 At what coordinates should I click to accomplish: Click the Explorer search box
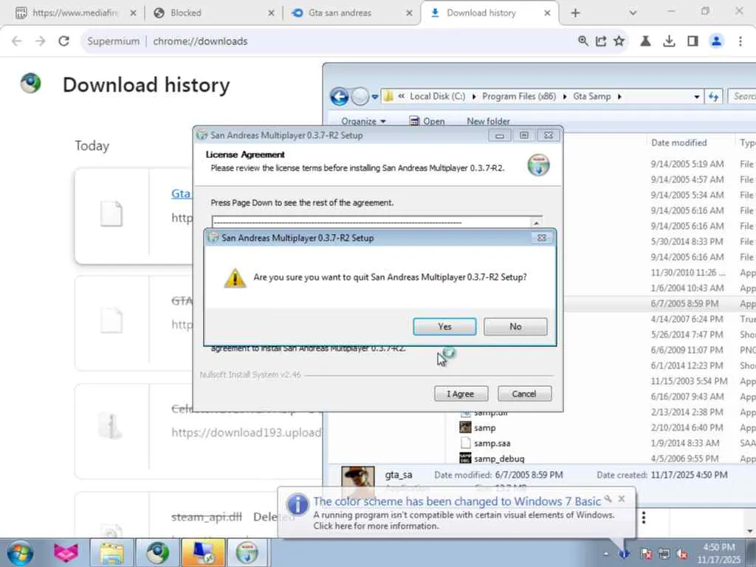tap(743, 97)
